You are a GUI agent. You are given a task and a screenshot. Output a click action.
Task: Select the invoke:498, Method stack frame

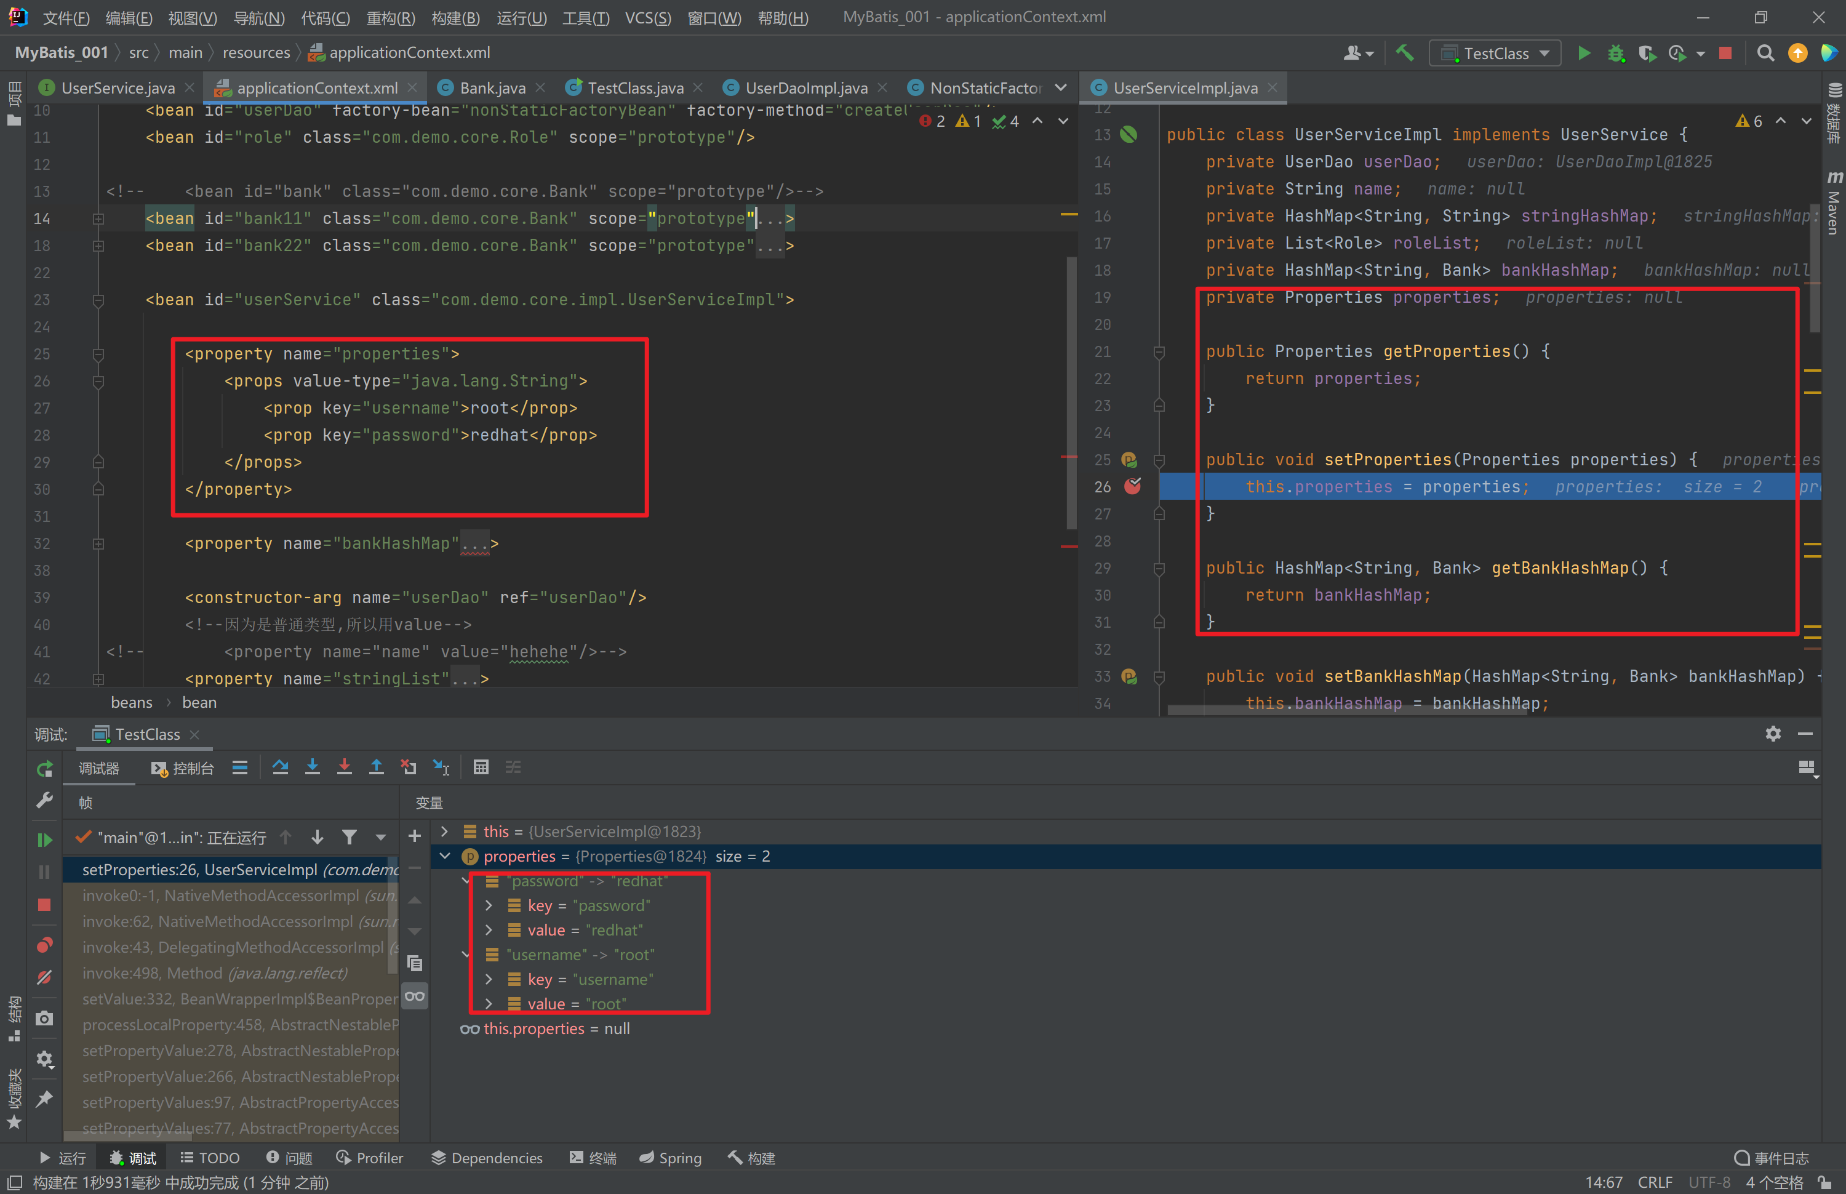[214, 973]
